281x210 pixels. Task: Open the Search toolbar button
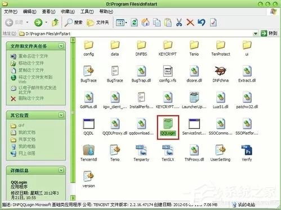(x=73, y=23)
